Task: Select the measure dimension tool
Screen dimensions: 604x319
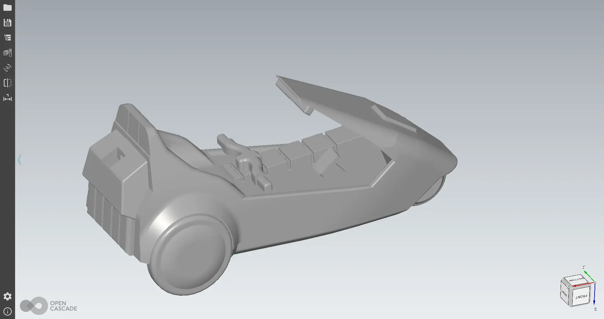Action: [x=7, y=98]
